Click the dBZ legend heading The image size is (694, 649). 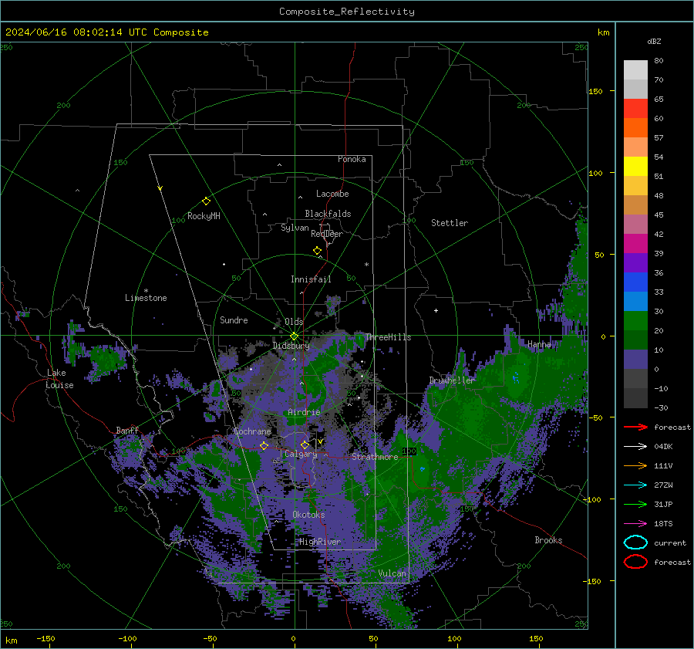coord(654,42)
